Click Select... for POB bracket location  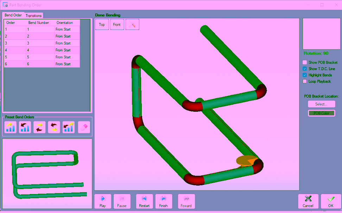(321, 104)
